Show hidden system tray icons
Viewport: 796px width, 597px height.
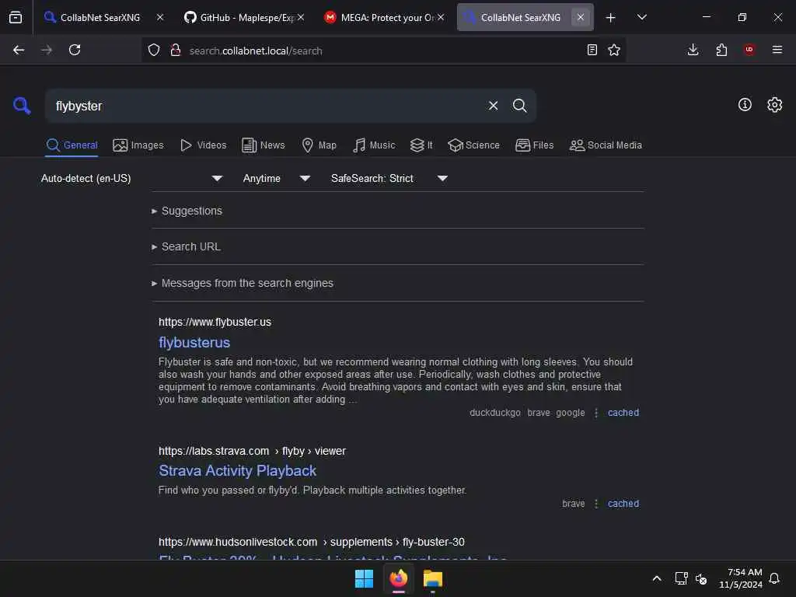656,578
